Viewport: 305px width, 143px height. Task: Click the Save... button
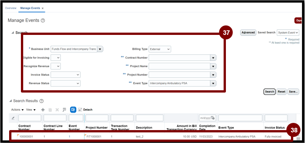tap(293, 91)
